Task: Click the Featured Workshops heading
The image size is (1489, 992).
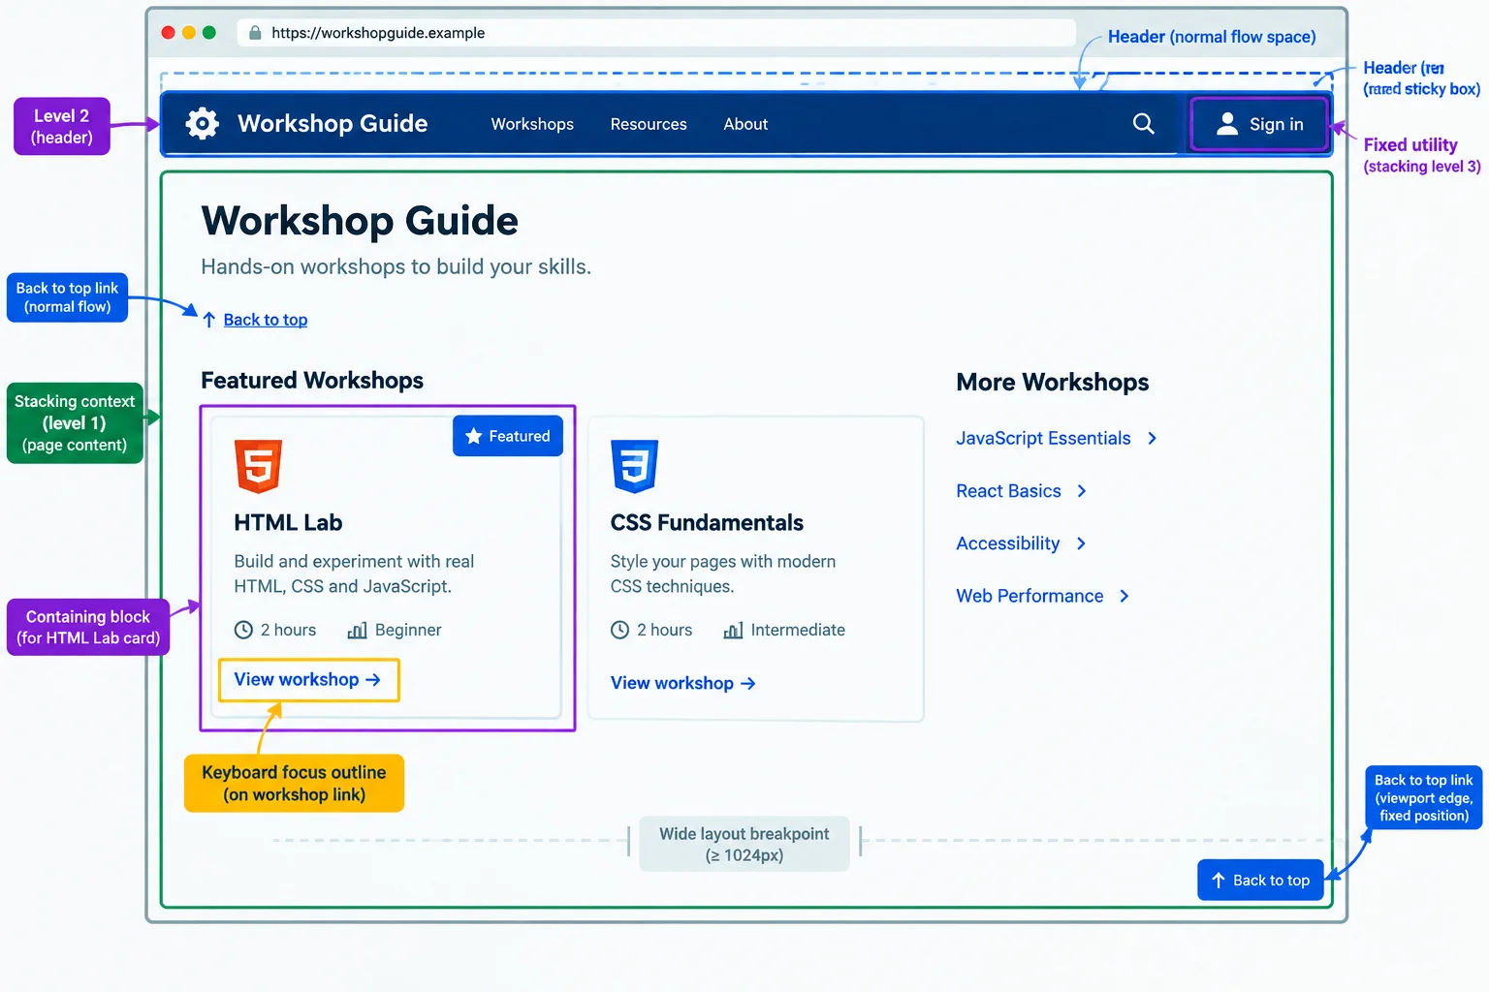Action: [312, 381]
